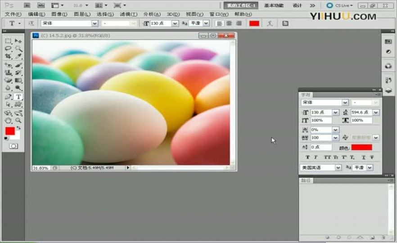Set center text alignment in options bar
Image resolution: width=397 pixels, height=243 pixels.
[229, 23]
